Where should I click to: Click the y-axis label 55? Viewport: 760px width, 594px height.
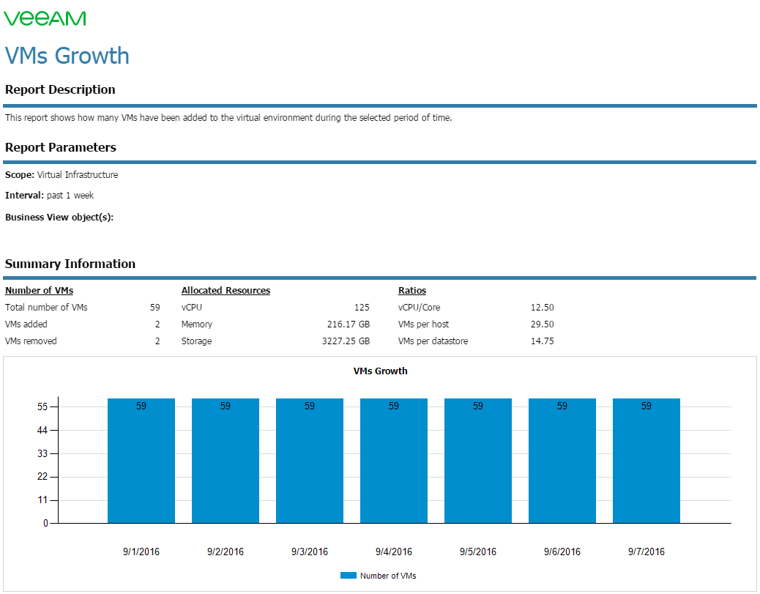[42, 406]
